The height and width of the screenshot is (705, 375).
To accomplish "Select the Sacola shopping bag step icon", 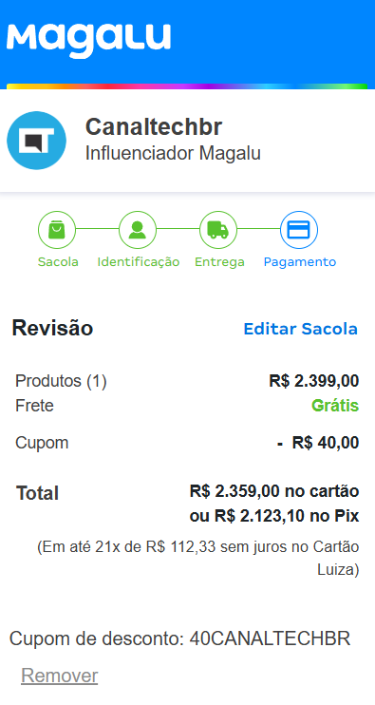I will point(57,230).
